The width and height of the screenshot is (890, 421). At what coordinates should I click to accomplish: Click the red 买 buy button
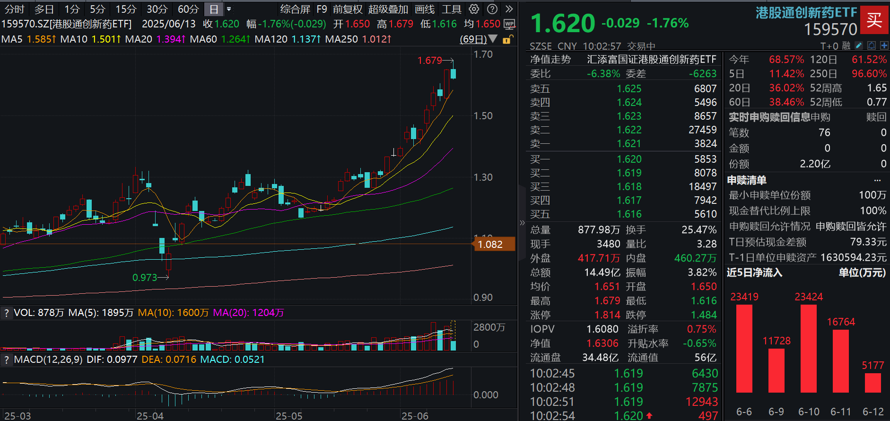click(874, 20)
